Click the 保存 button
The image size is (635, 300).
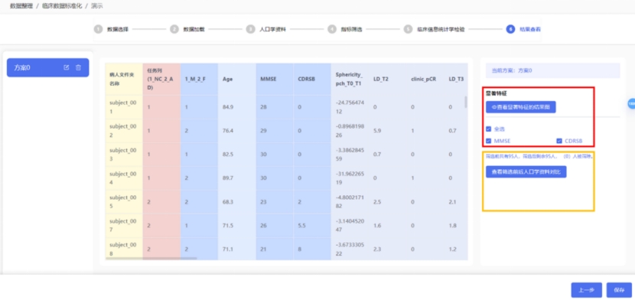[619, 290]
